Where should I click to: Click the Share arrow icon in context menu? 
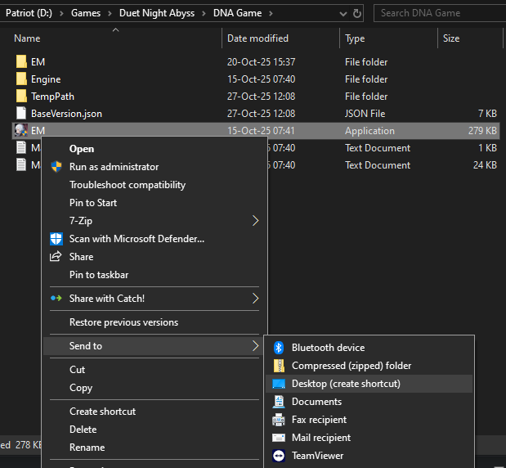[56, 256]
